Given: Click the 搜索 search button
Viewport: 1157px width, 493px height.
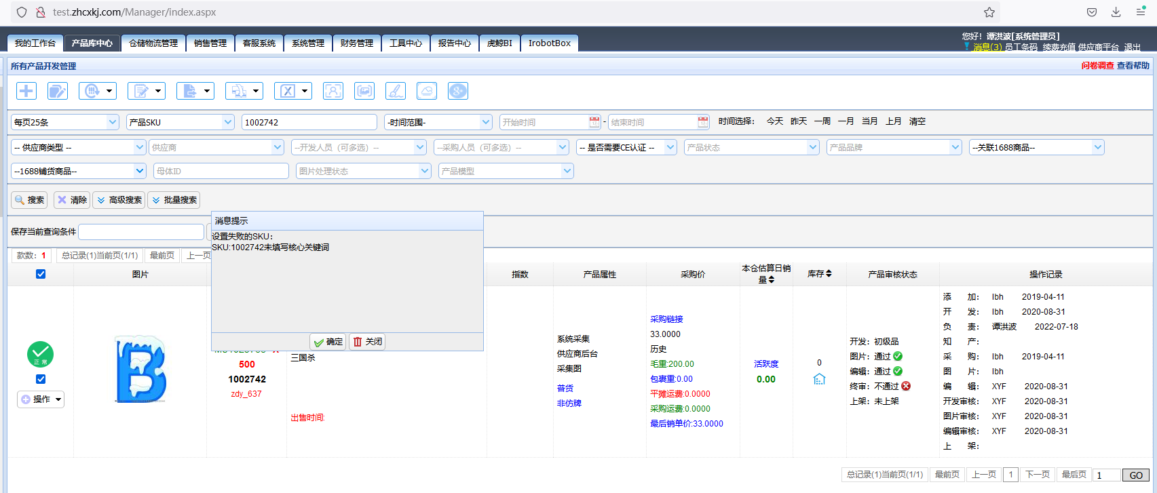Looking at the screenshot, I should (29, 200).
